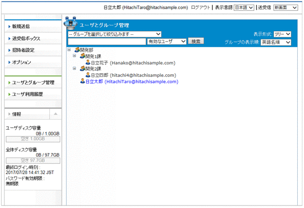304x208 pixels.
Task: Click the 検索 search button
Action: click(x=196, y=41)
